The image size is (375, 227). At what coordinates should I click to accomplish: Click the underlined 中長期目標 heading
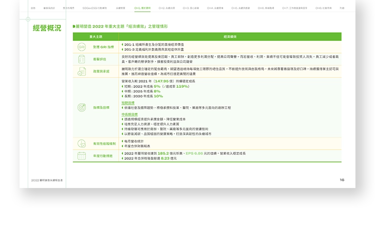[129, 114]
